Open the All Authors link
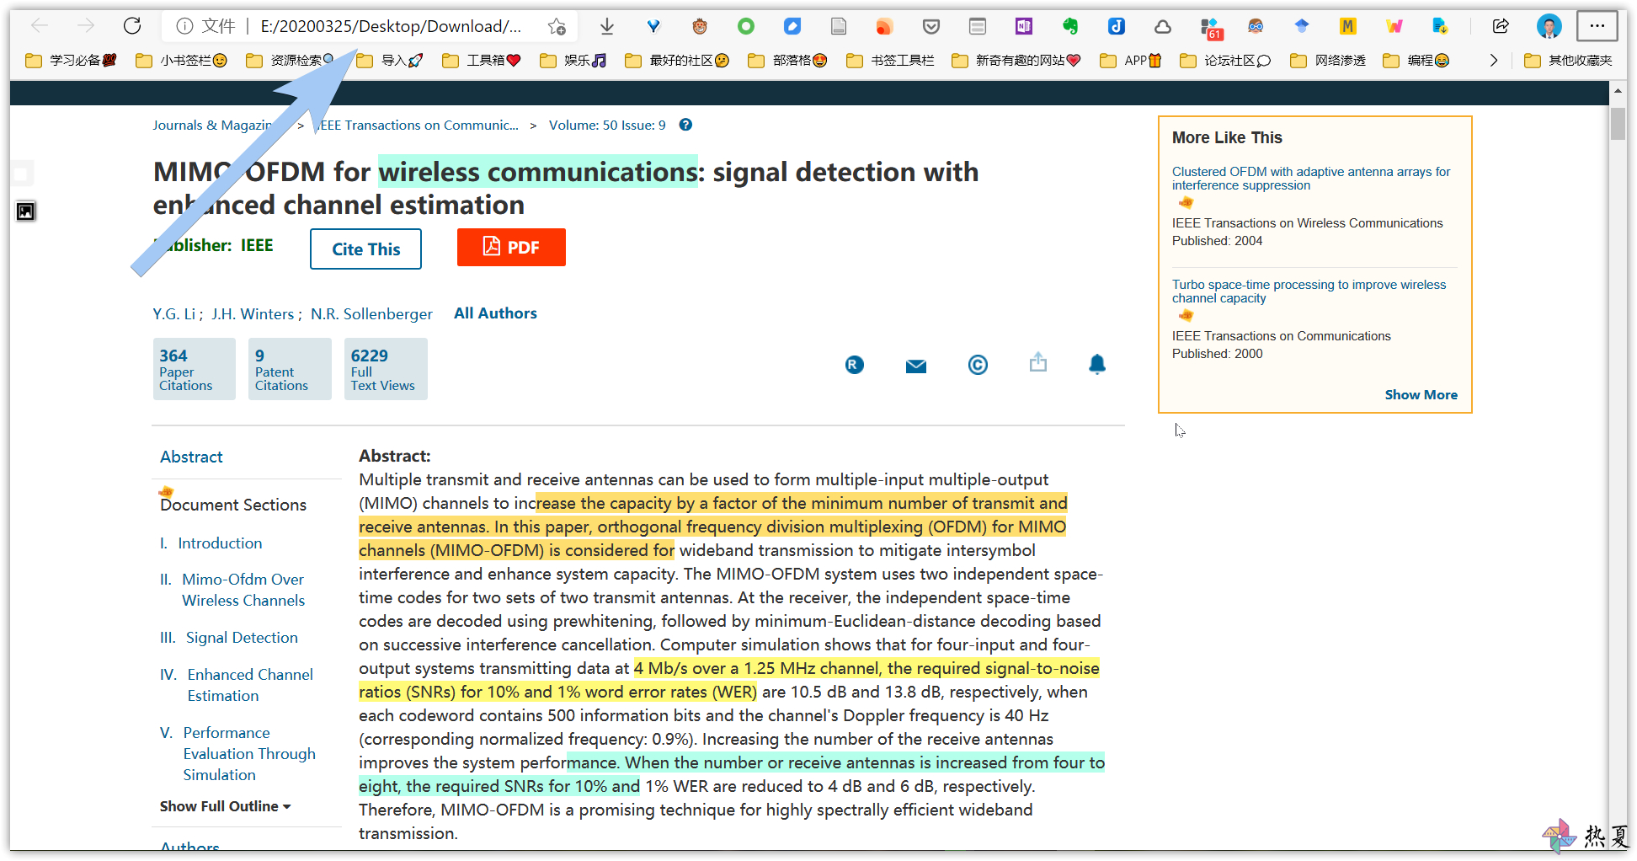The width and height of the screenshot is (1637, 861). tap(495, 313)
